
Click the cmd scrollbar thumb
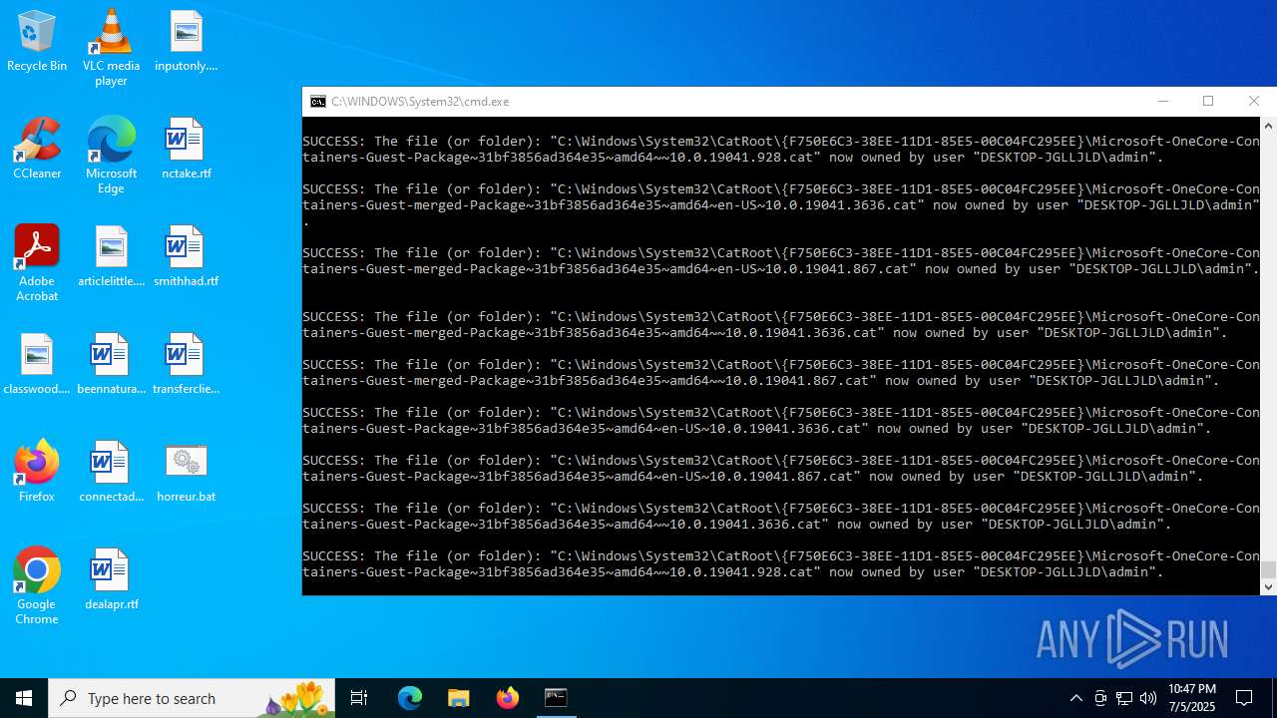(1268, 569)
